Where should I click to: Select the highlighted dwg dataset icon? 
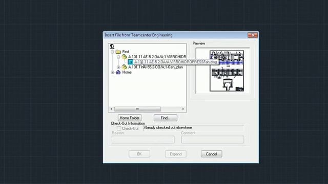130,62
